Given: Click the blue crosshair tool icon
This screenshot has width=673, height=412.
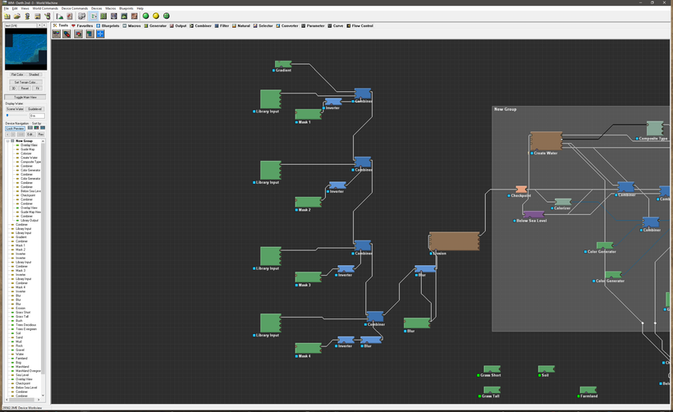Looking at the screenshot, I should [100, 34].
